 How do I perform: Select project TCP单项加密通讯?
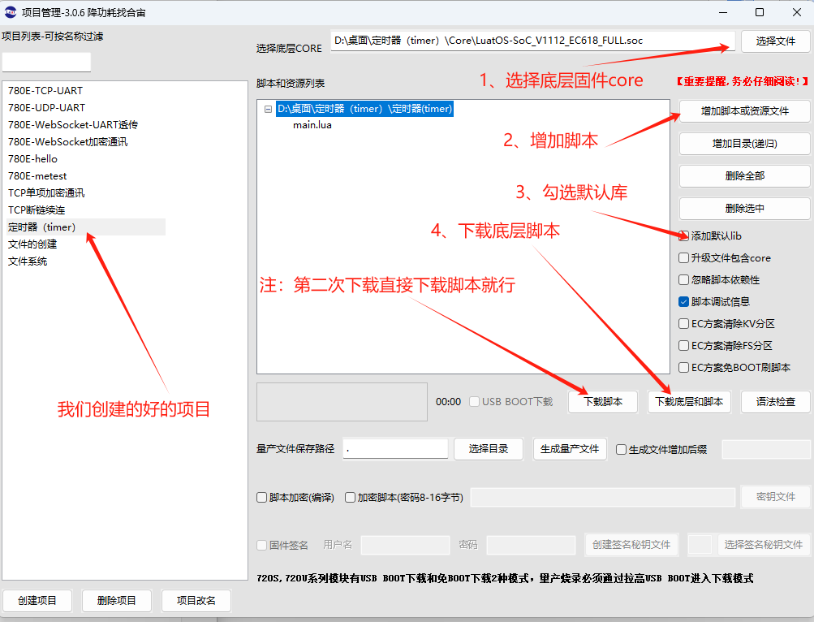pyautogui.click(x=46, y=192)
